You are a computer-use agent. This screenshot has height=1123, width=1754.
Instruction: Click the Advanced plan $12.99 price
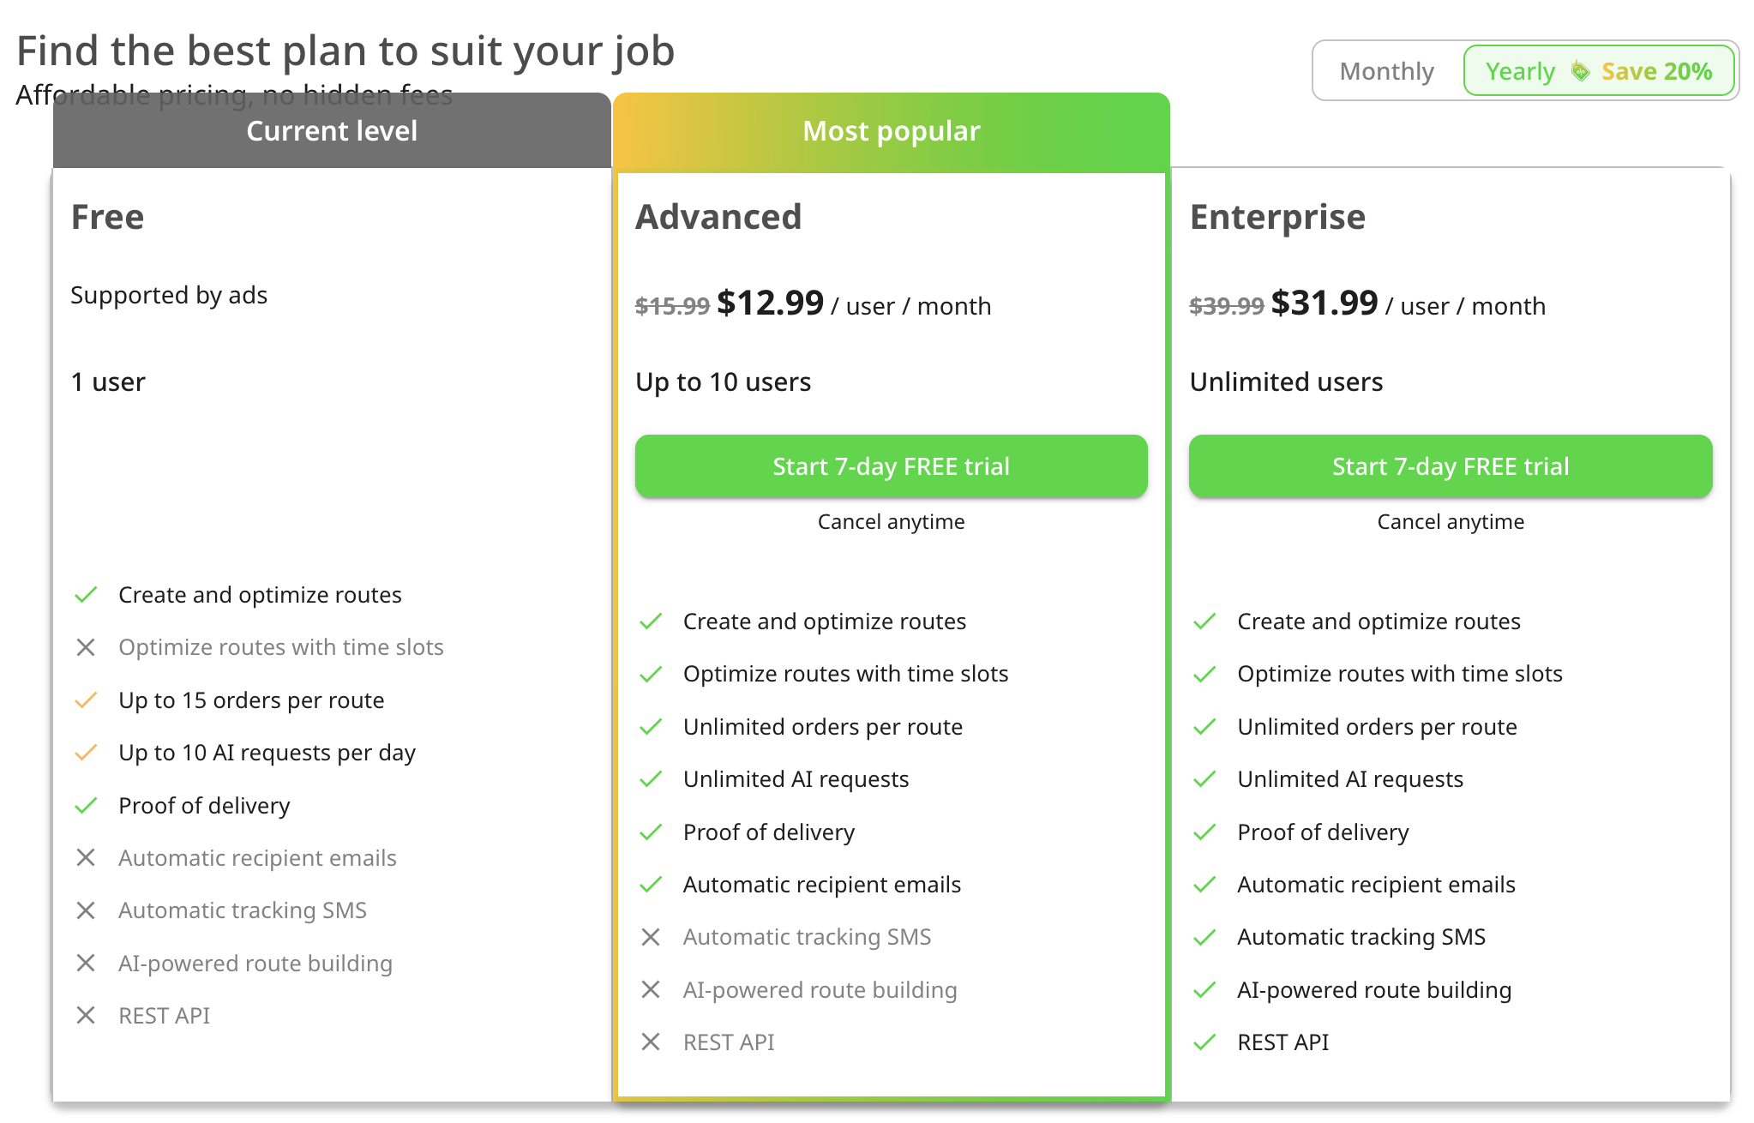[x=770, y=303]
